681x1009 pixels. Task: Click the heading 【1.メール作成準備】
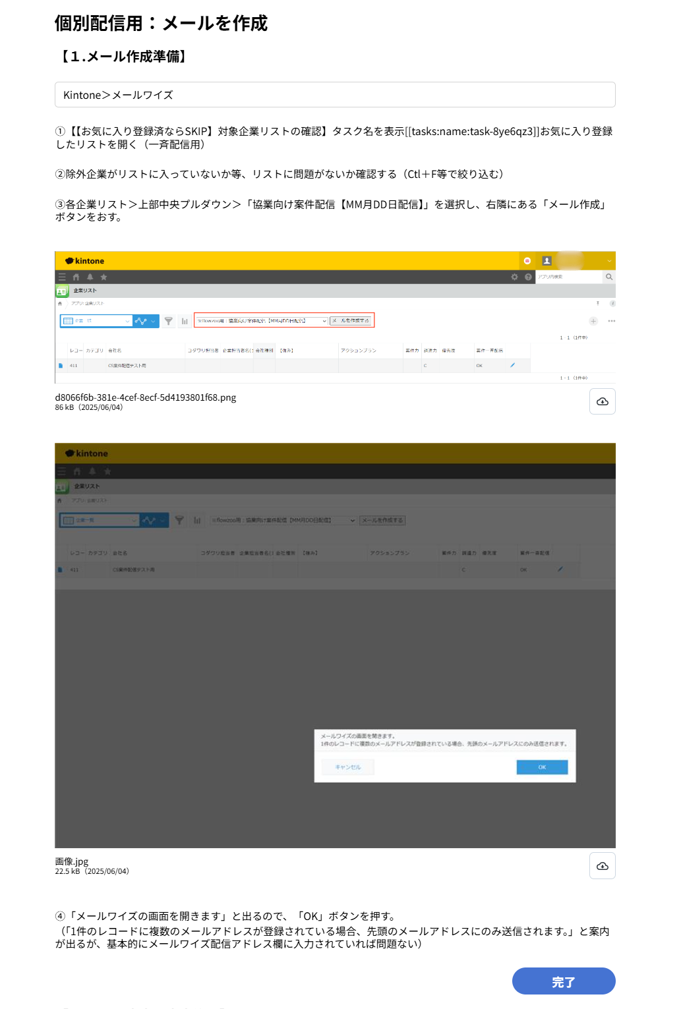pyautogui.click(x=124, y=57)
